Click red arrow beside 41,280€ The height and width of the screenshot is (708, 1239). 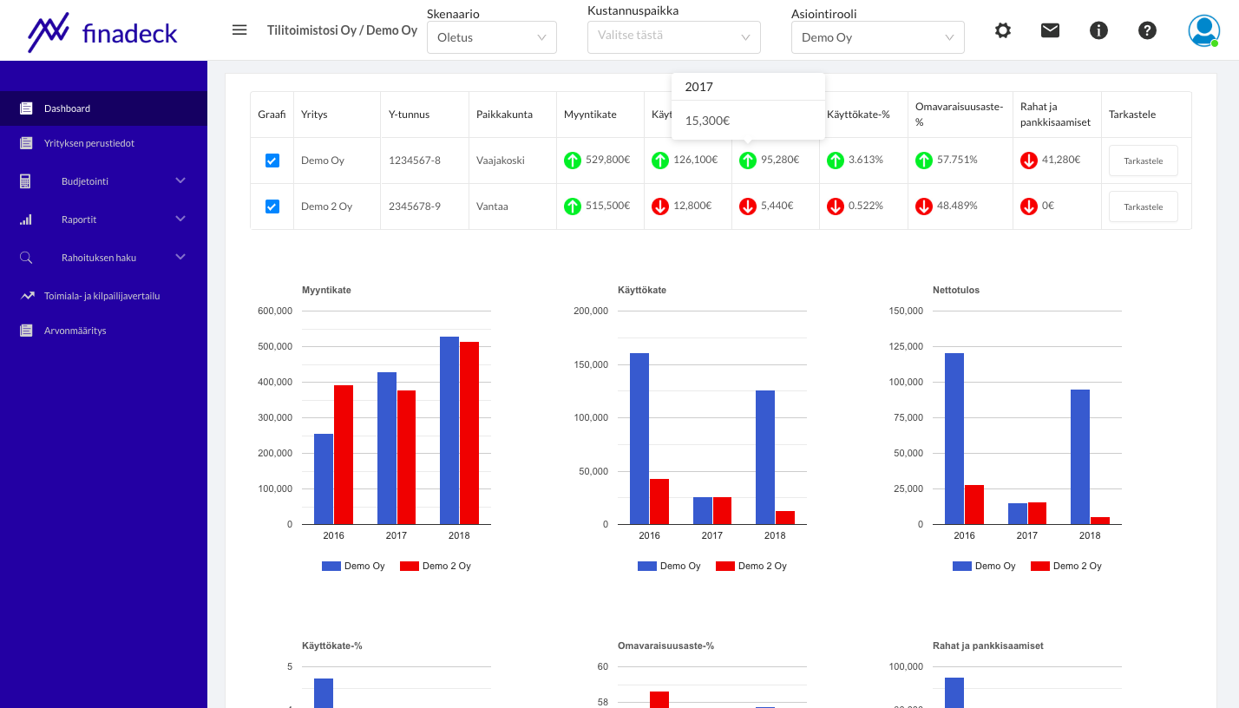(1029, 161)
